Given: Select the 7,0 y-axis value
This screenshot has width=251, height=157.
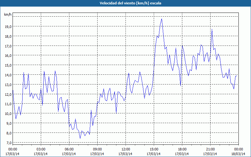Looking at the screenshot, I should [x=9, y=143].
